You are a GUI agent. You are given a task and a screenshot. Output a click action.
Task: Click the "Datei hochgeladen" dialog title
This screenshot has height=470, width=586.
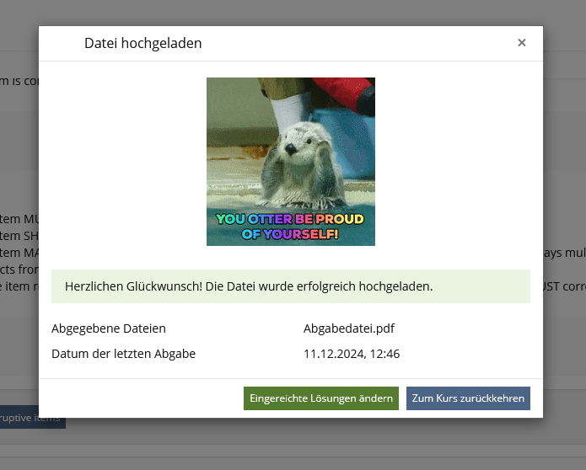tap(142, 43)
